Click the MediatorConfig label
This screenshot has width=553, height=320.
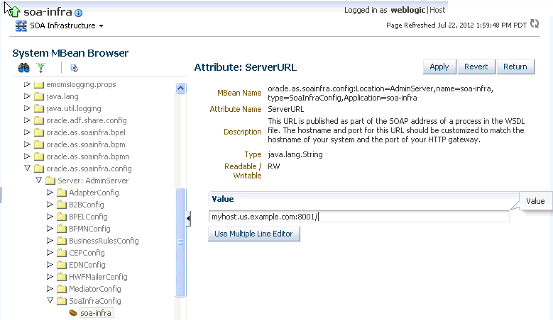tap(95, 289)
